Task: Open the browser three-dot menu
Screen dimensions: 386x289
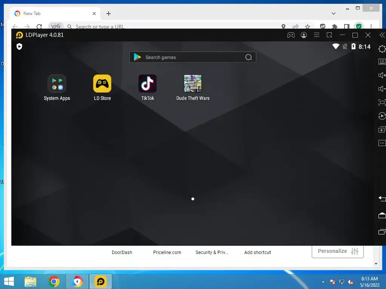Action: click(x=371, y=26)
